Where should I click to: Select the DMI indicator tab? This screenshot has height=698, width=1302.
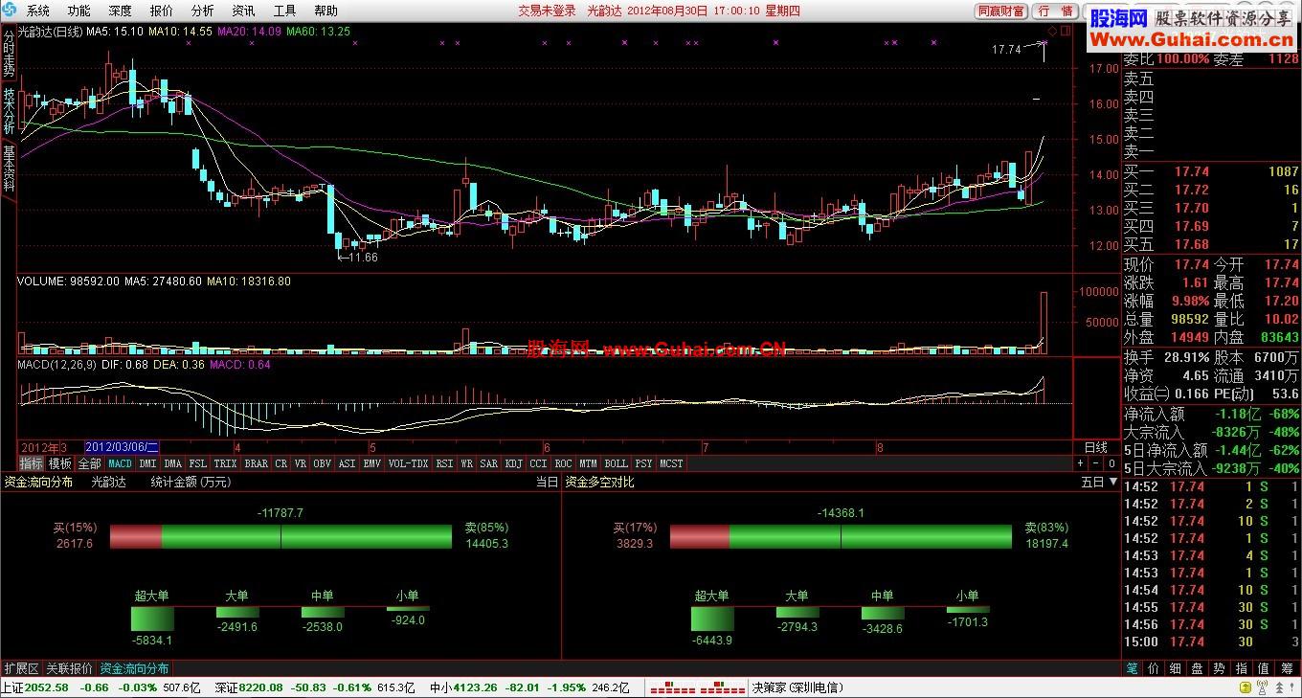(147, 463)
